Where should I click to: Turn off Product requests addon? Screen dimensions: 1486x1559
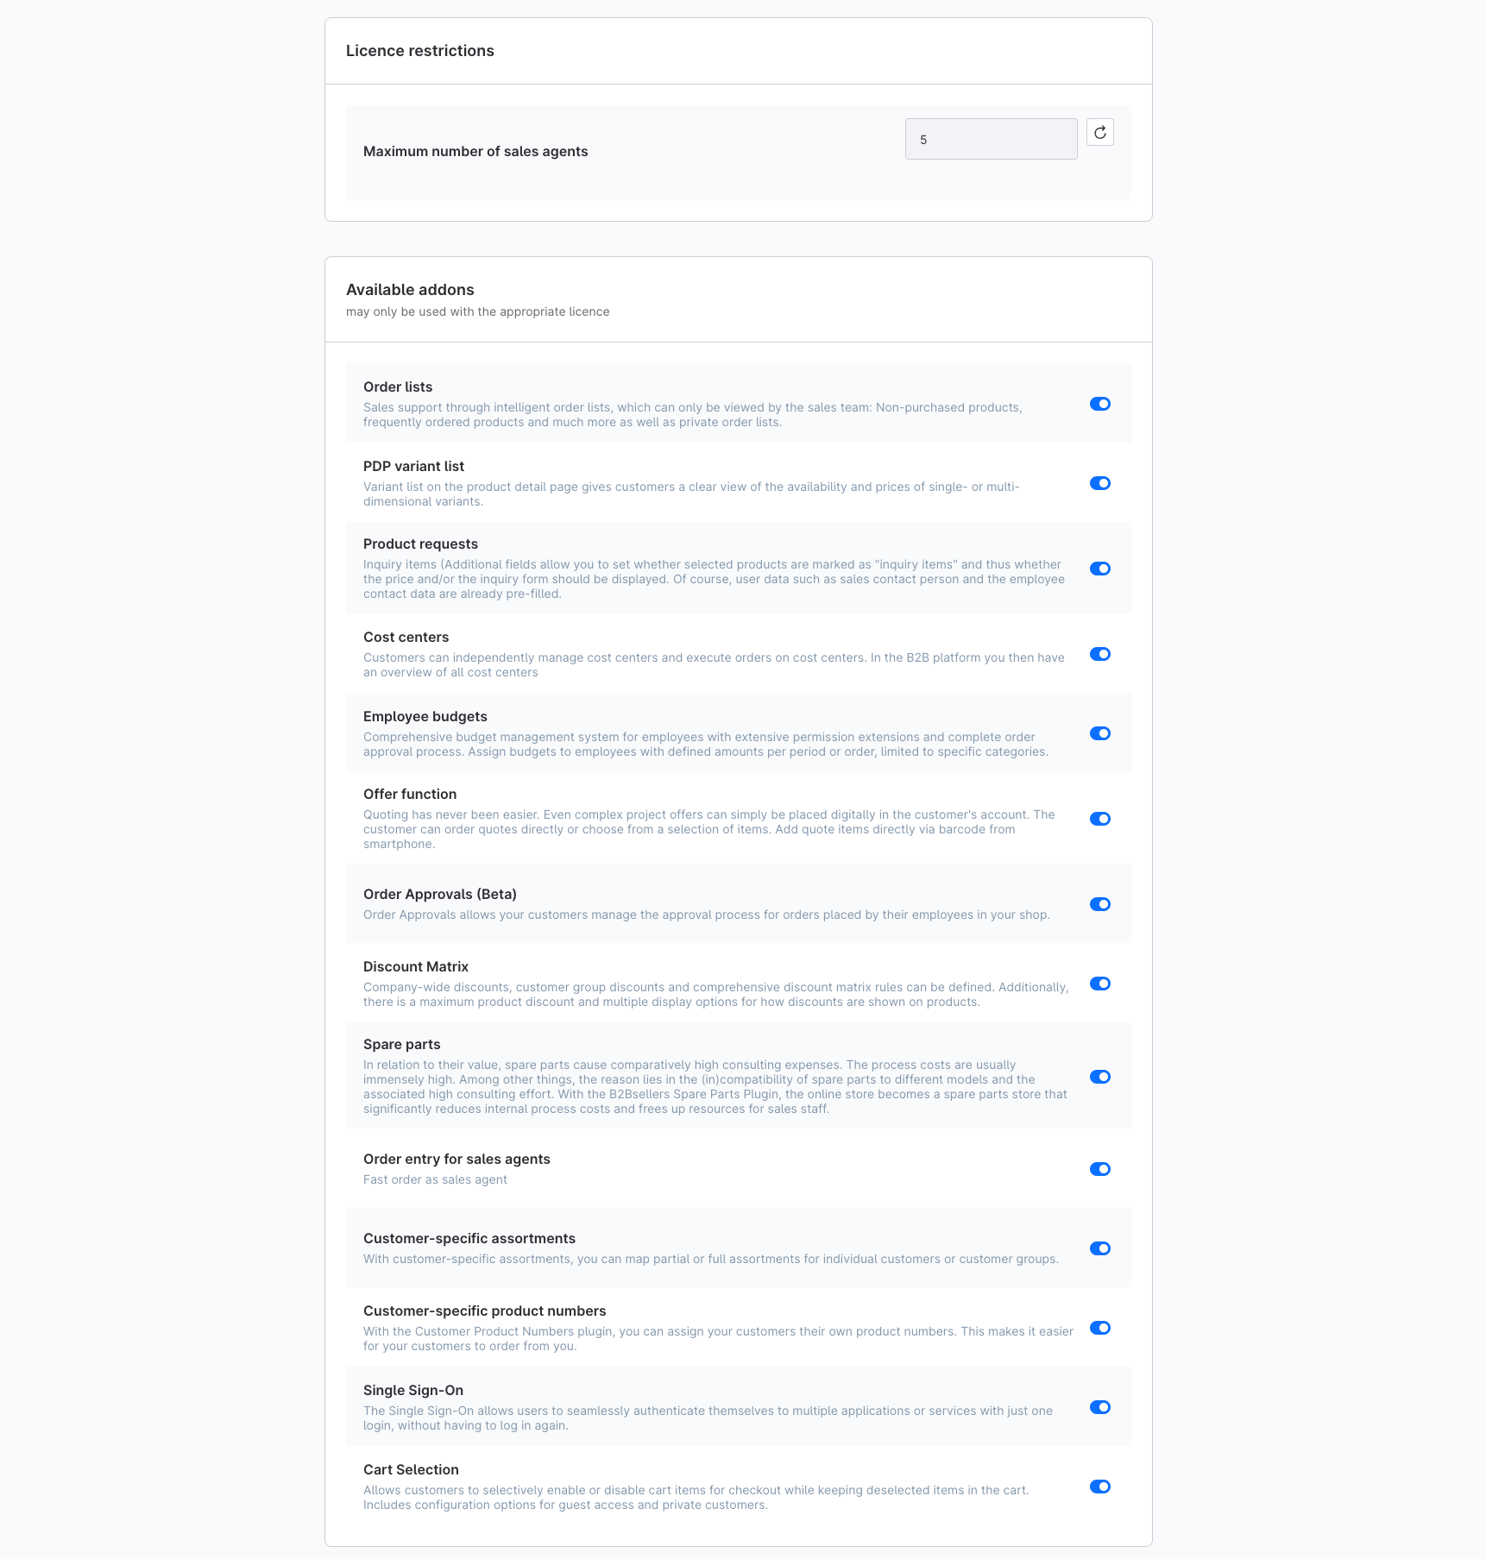point(1099,569)
